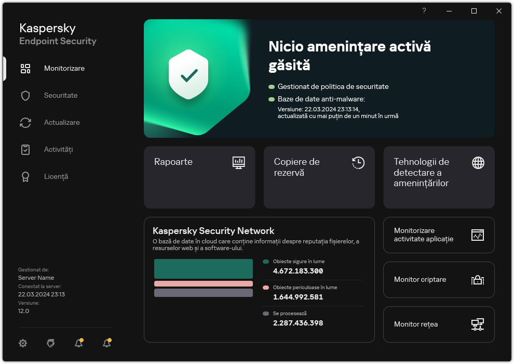Image resolution: width=514 pixels, height=364 pixels.
Task: Click the support icon in the bottom bar
Action: coord(50,343)
